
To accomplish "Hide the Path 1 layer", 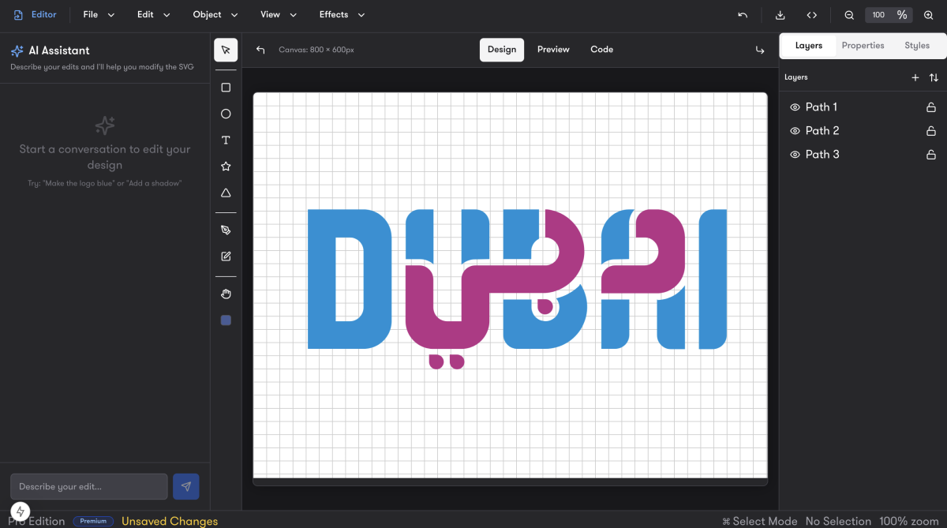I will [x=795, y=107].
